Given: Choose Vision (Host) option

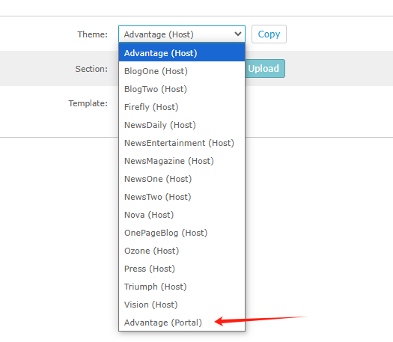Looking at the screenshot, I should [x=182, y=305].
